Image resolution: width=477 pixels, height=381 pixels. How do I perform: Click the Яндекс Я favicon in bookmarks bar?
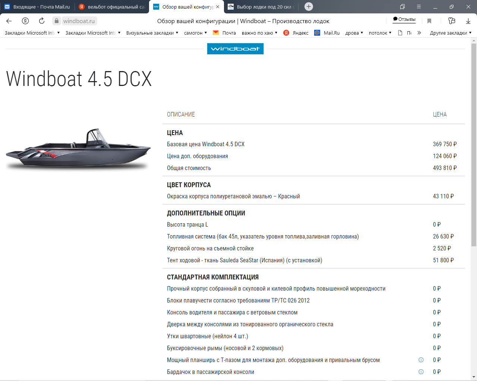pyautogui.click(x=286, y=33)
